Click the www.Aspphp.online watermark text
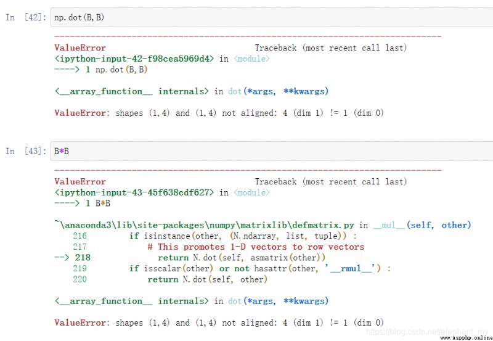493x341 pixels. click(x=467, y=337)
